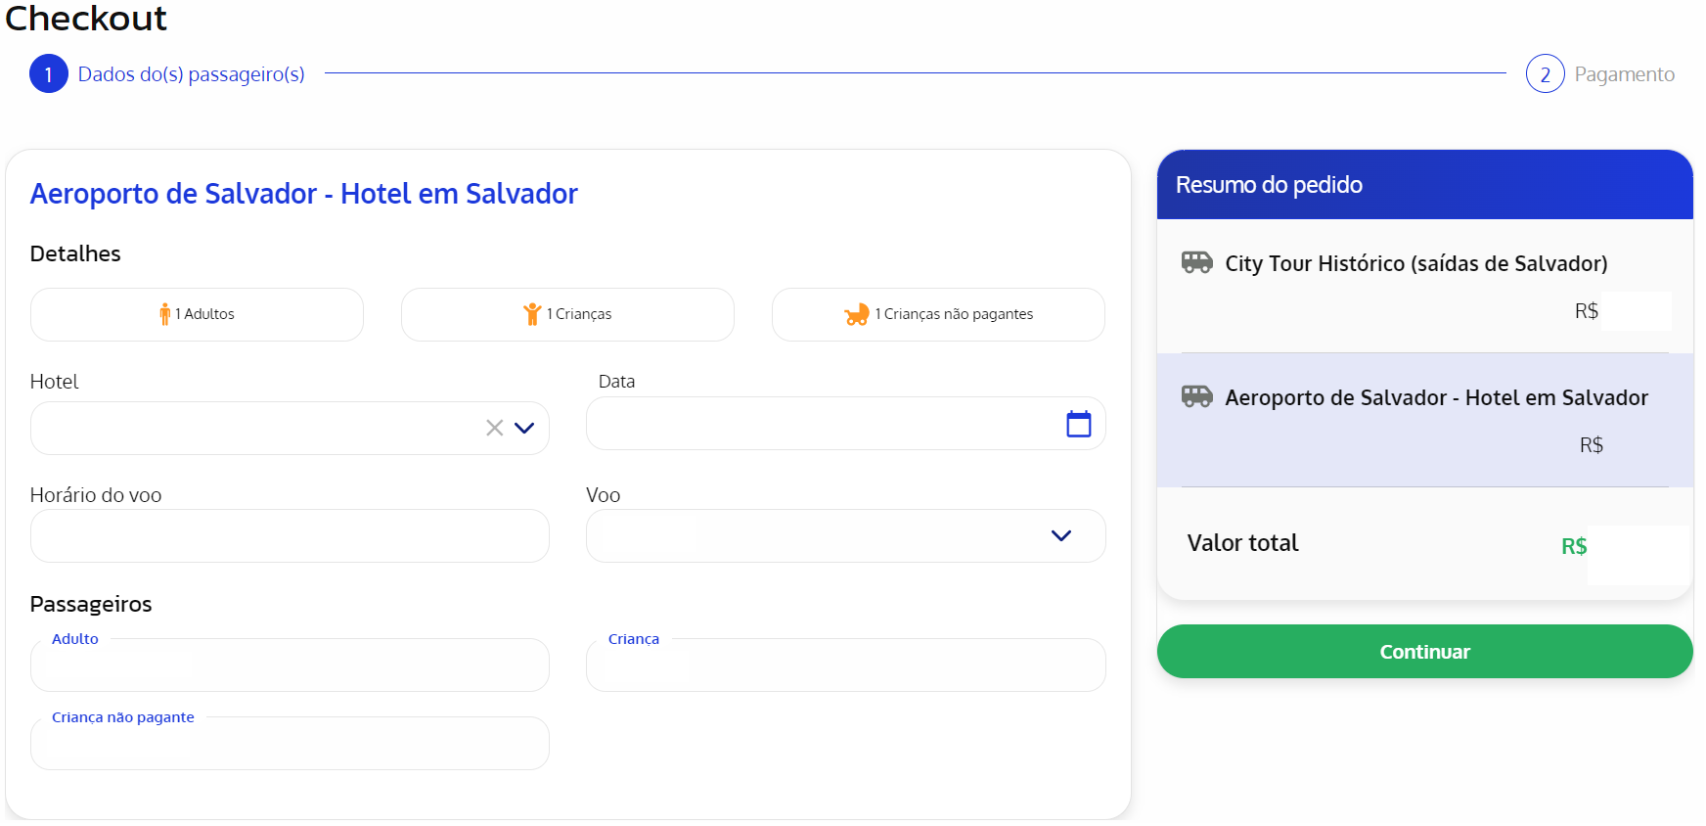Click into the Adulto passenger field
This screenshot has height=826, width=1706.
point(290,665)
